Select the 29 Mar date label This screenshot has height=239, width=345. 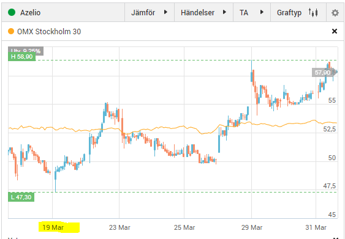252,227
